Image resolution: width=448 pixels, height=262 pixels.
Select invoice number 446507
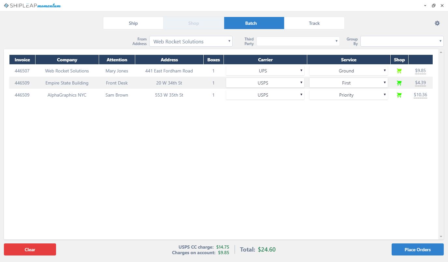pyautogui.click(x=22, y=71)
